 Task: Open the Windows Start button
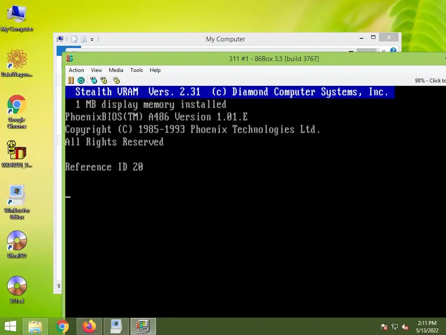coord(10,326)
